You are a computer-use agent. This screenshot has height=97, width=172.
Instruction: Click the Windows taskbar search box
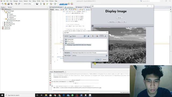[x=20, y=95]
